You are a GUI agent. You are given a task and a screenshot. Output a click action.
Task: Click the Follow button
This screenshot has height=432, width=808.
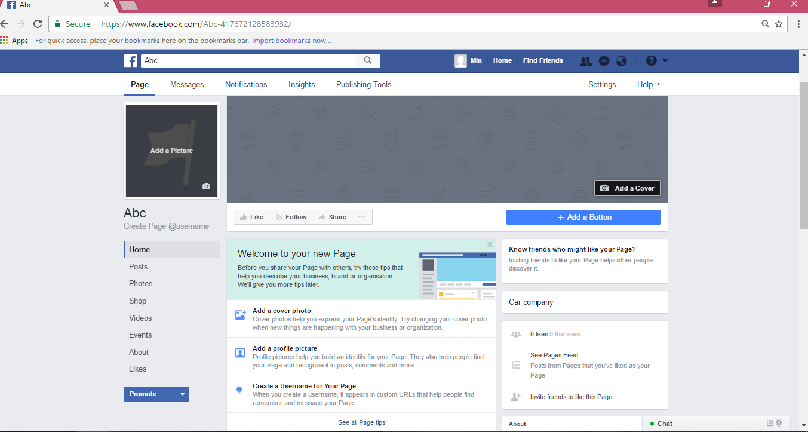point(291,217)
